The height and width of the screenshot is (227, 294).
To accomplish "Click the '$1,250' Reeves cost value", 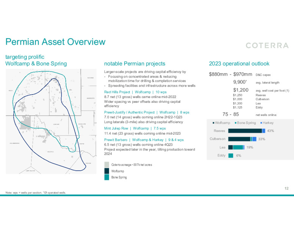I will [238, 95].
